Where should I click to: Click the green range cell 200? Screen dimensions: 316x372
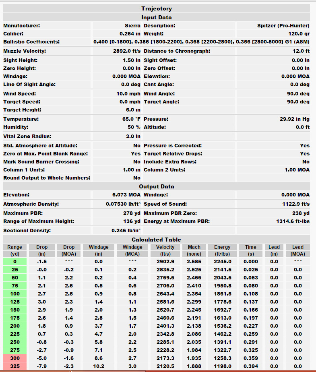coord(15,326)
